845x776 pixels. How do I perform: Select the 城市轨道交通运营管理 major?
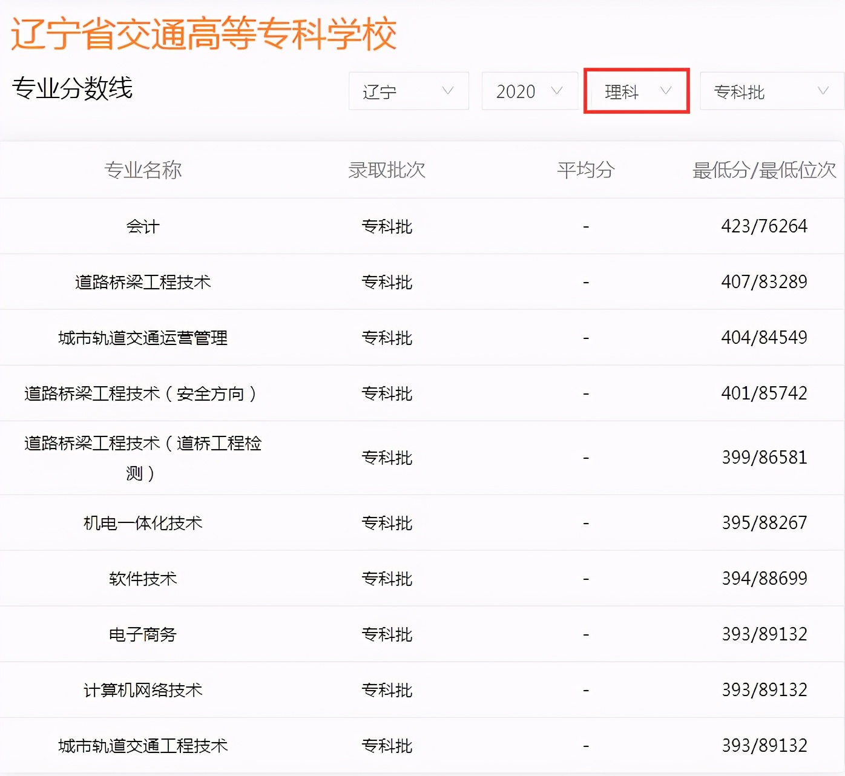(x=143, y=338)
